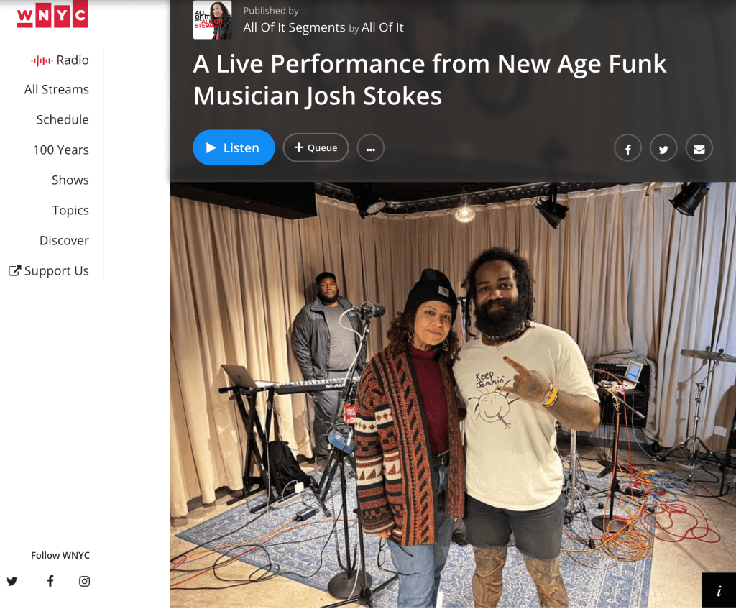
Task: Open the image info icon
Action: (x=719, y=590)
